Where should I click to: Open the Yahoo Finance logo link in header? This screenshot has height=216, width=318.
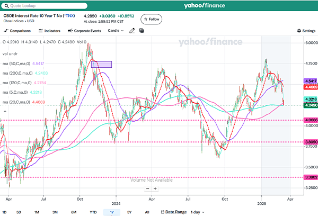205,5
